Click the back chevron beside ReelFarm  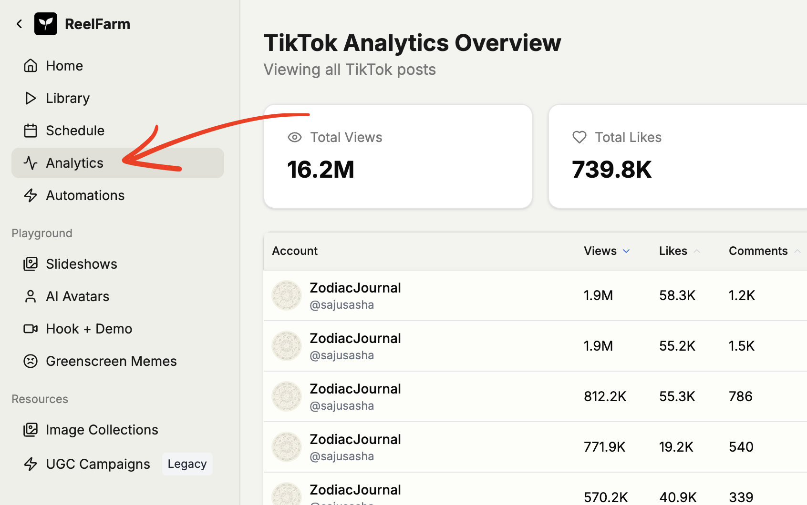(x=20, y=24)
